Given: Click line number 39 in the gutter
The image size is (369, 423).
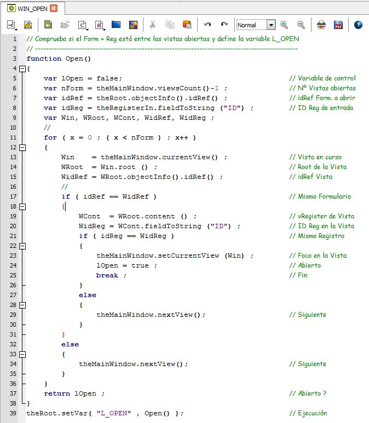Looking at the screenshot, I should tap(13, 413).
